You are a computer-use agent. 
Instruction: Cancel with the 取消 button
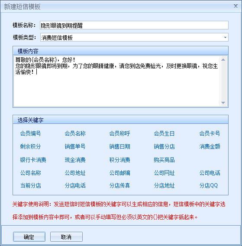point(66,237)
